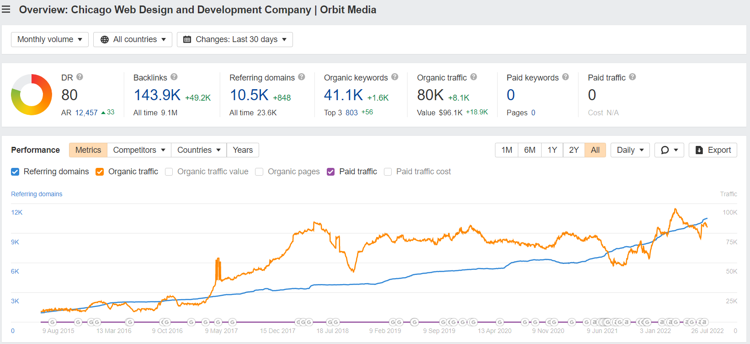This screenshot has width=750, height=344.
Task: Click the Paid keywords help icon
Action: click(566, 77)
